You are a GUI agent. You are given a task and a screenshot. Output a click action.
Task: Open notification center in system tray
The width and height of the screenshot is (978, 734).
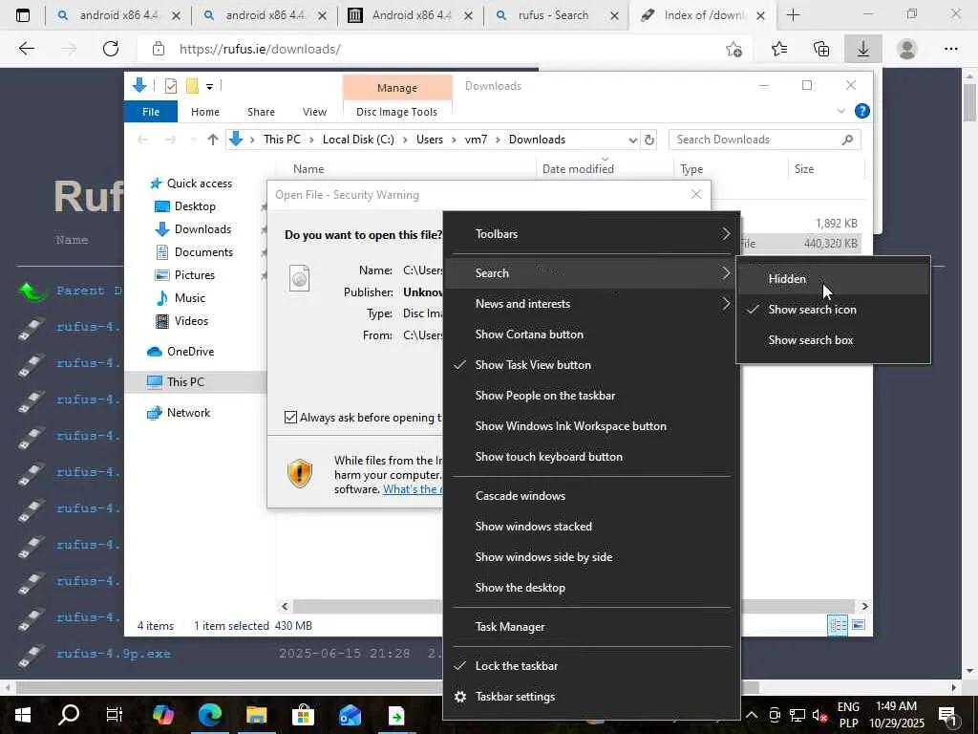(x=947, y=715)
